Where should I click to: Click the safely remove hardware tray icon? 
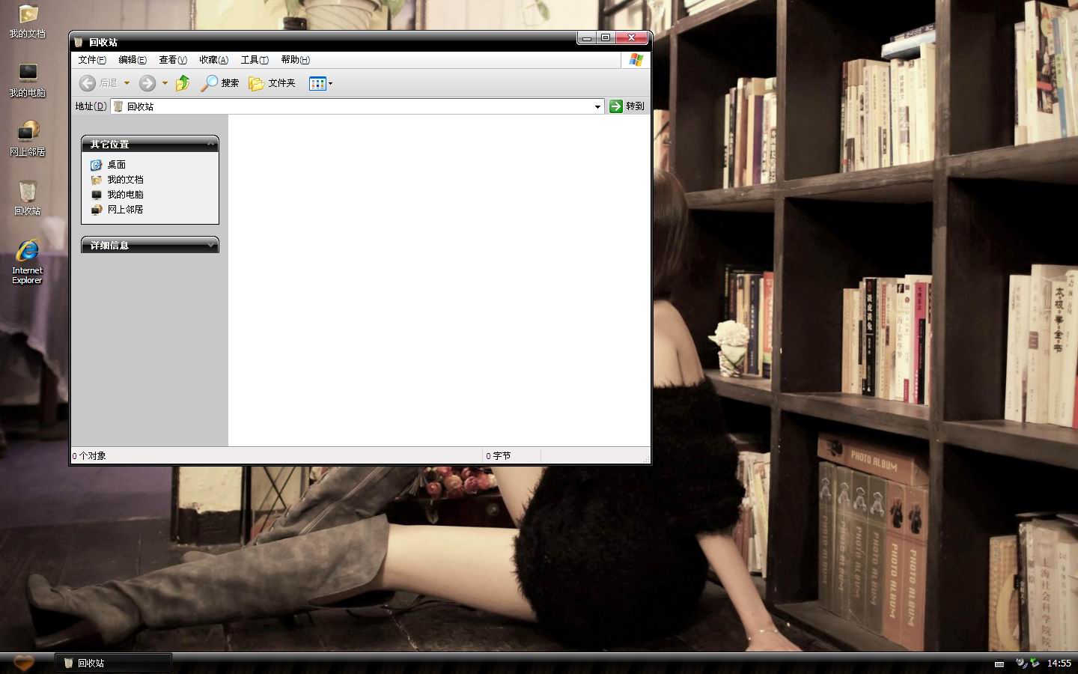[1035, 663]
